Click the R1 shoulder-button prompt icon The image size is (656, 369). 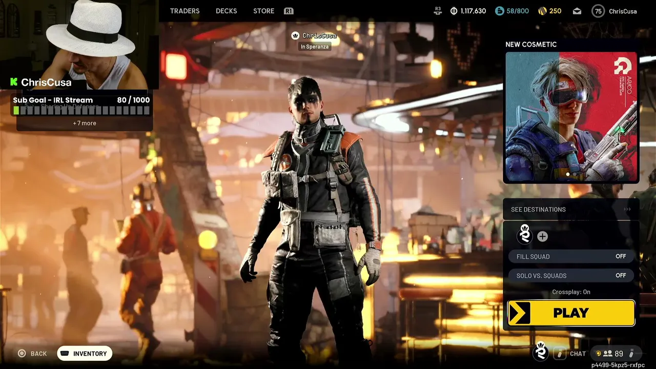pyautogui.click(x=289, y=11)
